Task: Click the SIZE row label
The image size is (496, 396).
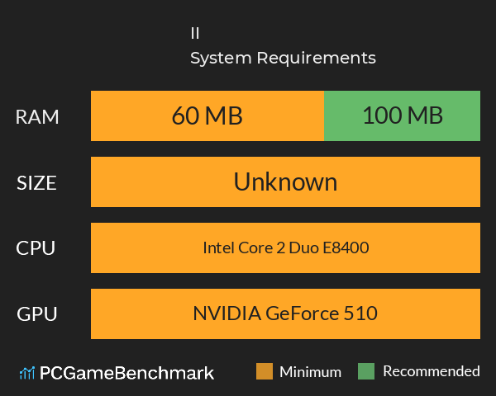Action: coord(36,183)
